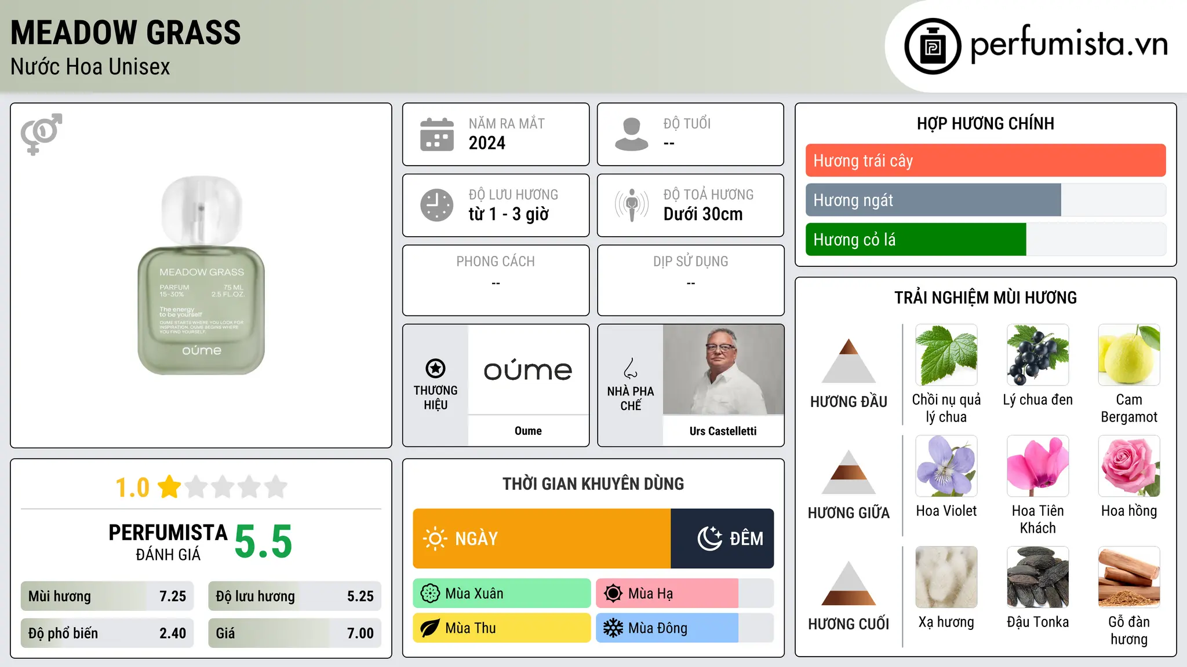Click the filled yellow rating star
This screenshot has height=667, width=1187.
click(169, 487)
